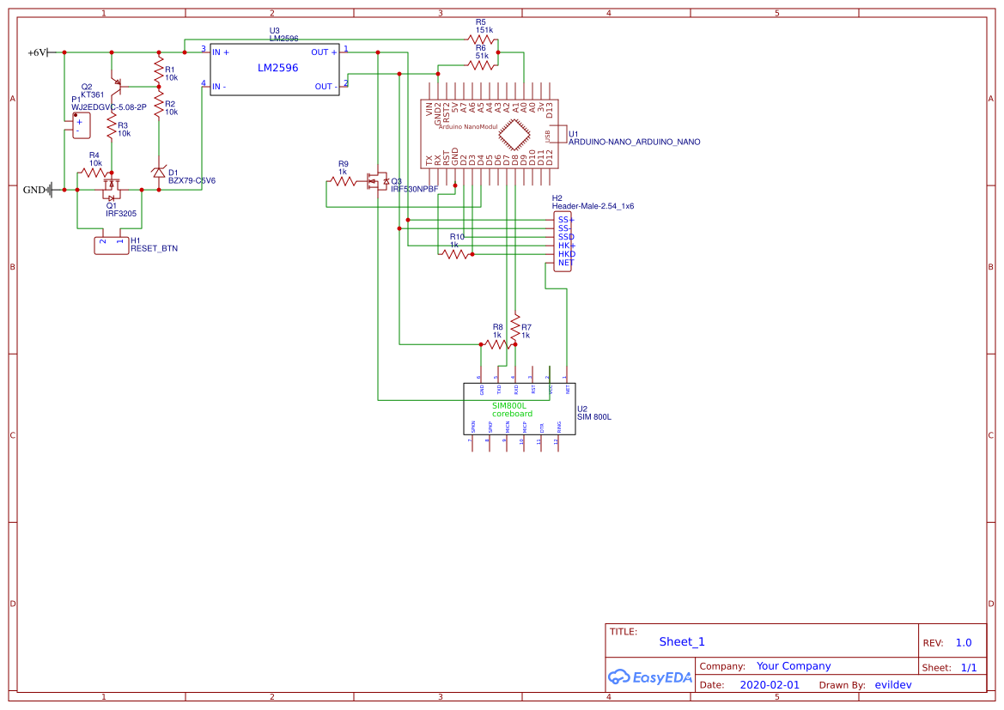Click the R7 1k vertical resistor
Image resolution: width=1004 pixels, height=710 pixels.
pos(514,327)
